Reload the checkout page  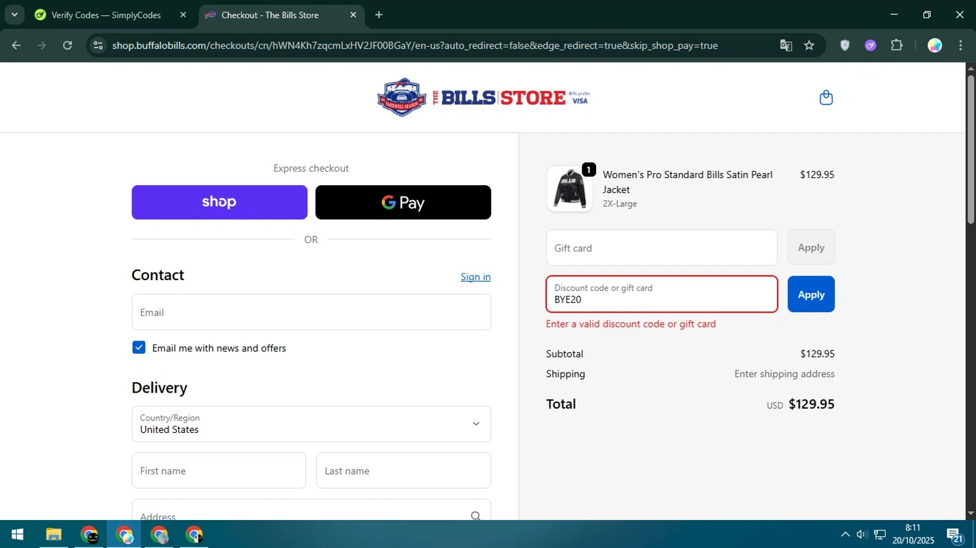[x=68, y=46]
